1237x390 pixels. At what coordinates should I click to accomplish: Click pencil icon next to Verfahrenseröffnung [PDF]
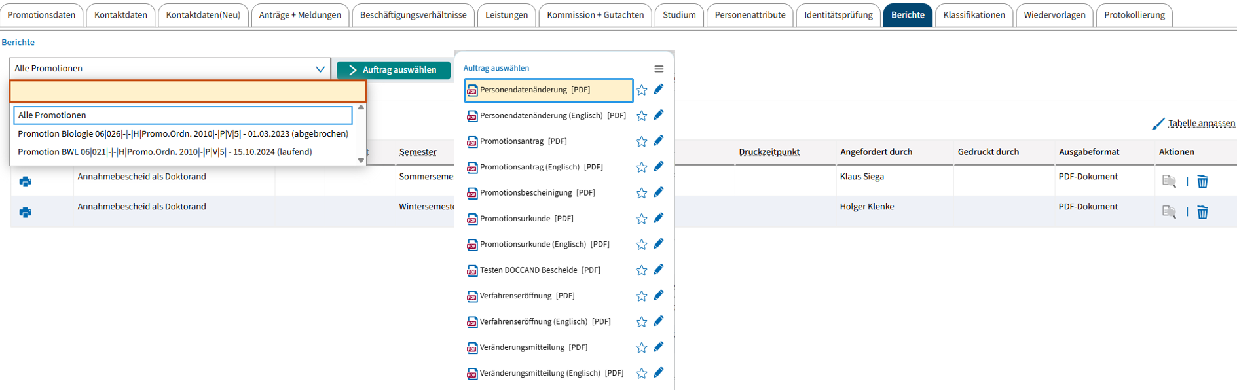[659, 295]
